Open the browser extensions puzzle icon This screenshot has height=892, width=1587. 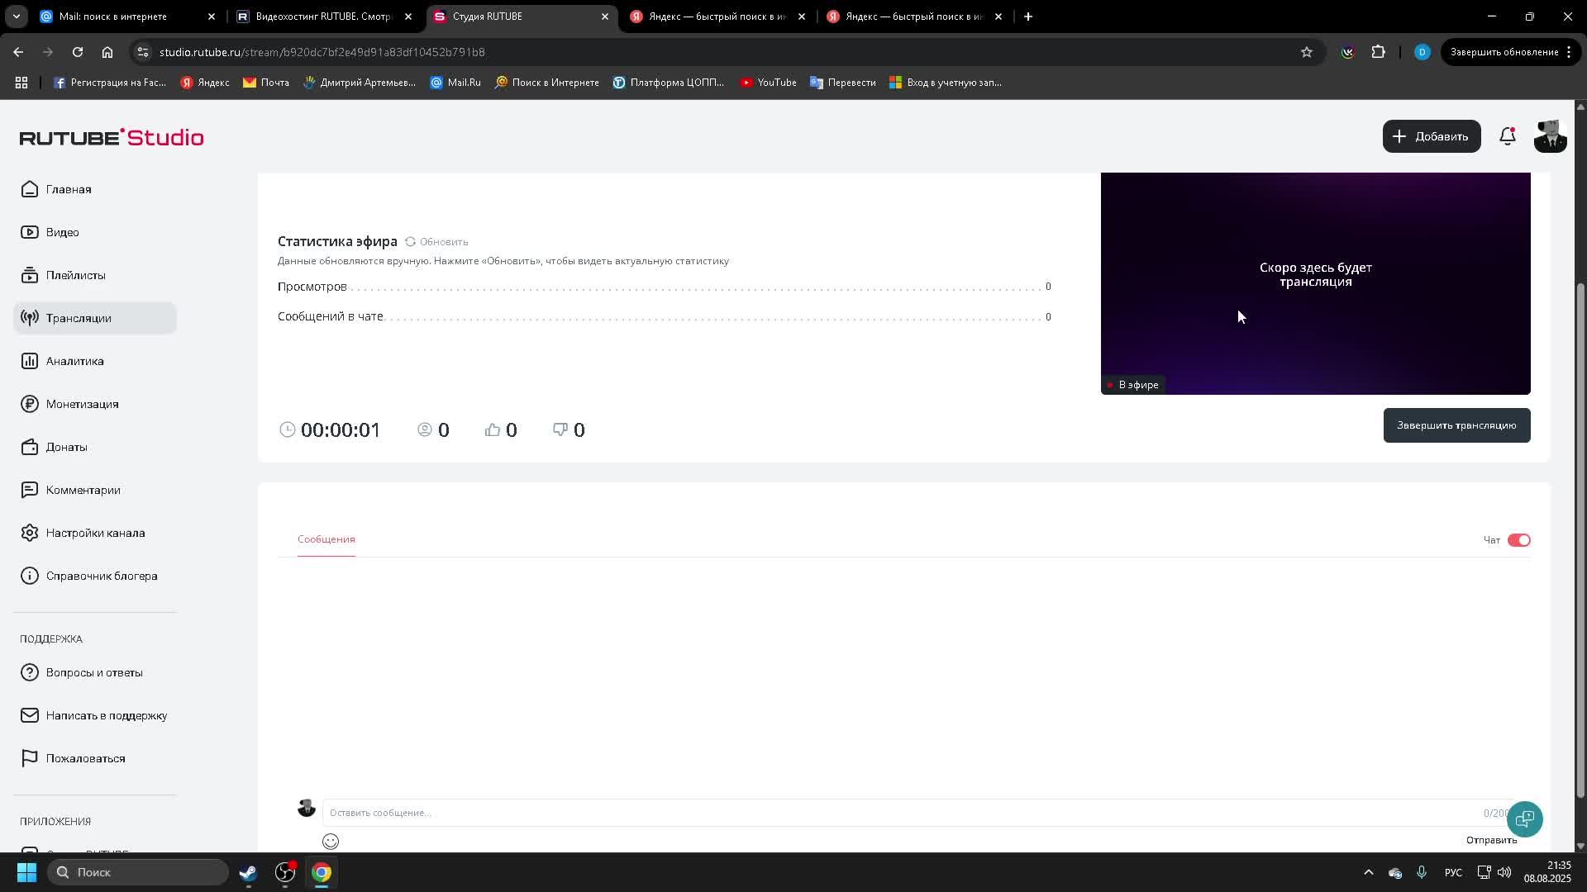click(1378, 52)
